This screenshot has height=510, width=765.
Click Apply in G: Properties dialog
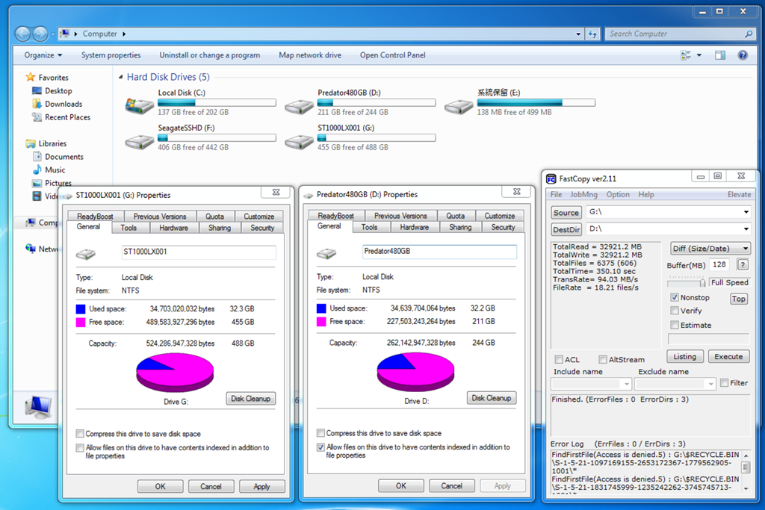click(x=262, y=487)
